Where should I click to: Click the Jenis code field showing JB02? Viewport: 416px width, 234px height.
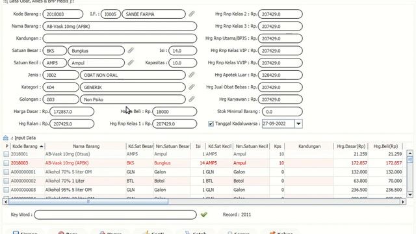point(60,75)
